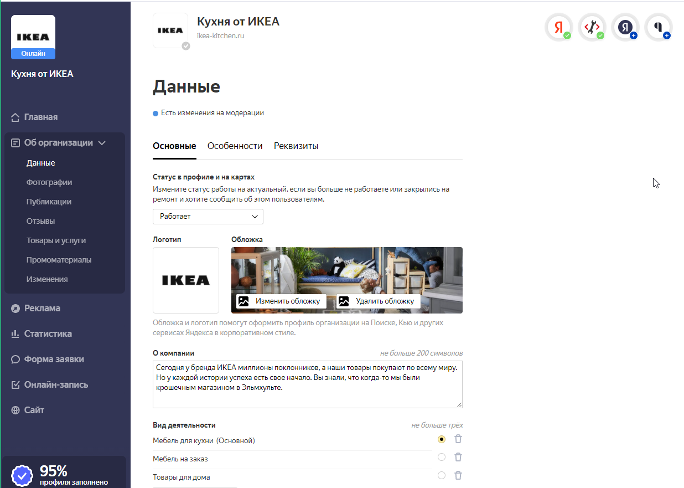
Task: Click the image icon on Удалить обложку
Action: click(344, 301)
